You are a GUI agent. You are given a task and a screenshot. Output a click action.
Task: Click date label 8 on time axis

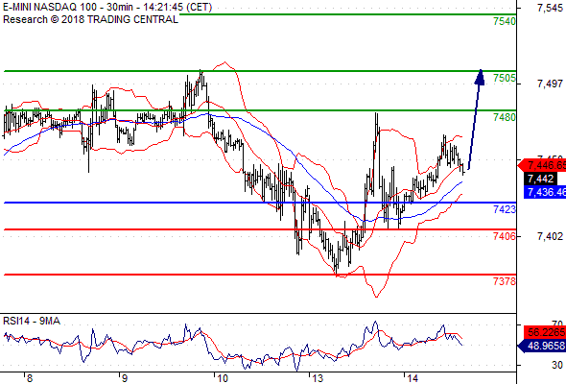pyautogui.click(x=30, y=378)
